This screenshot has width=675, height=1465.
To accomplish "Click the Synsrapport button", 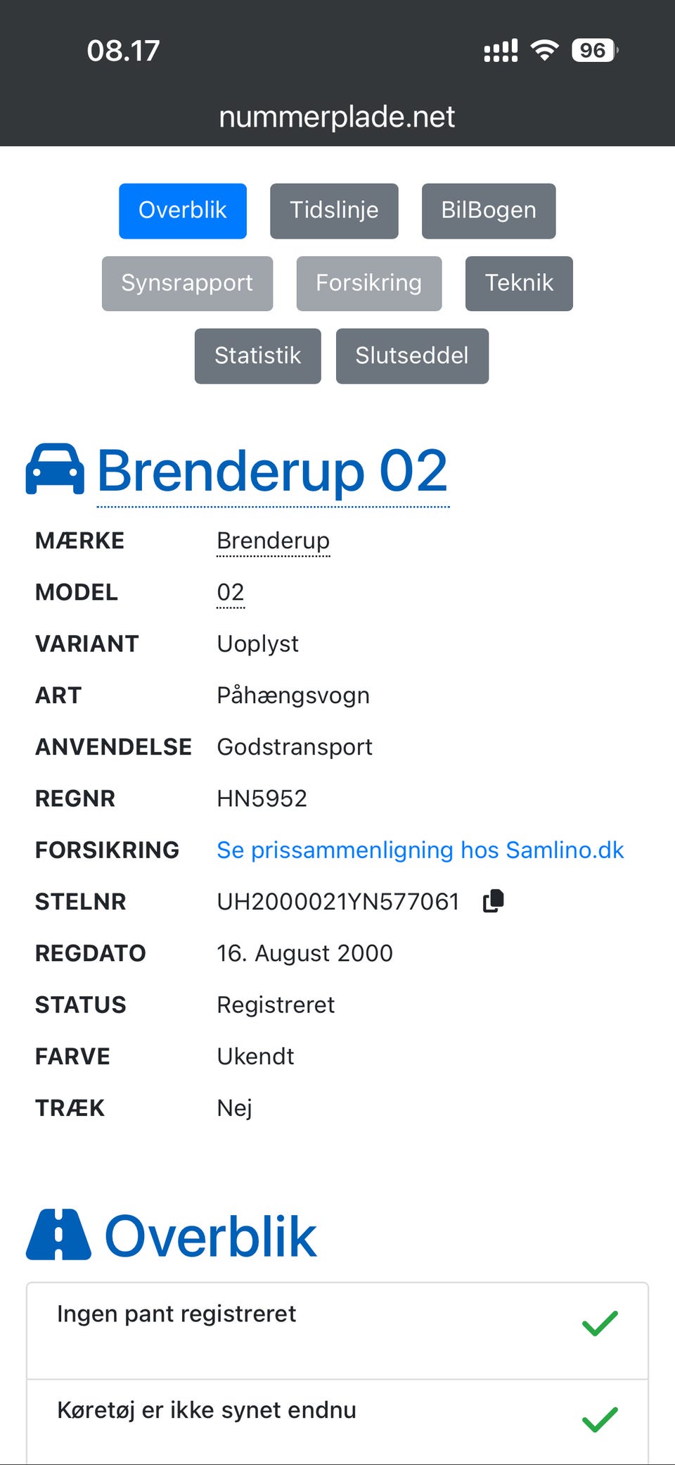I will (187, 283).
